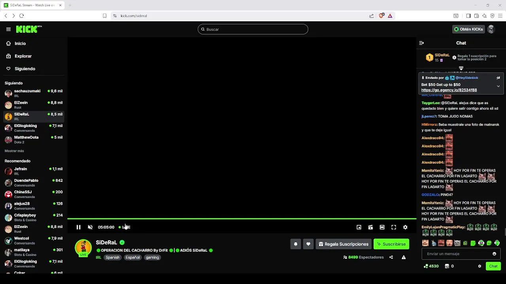Image resolution: width=506 pixels, height=284 pixels.
Task: Navigate to Inicio in sidebar
Action: (x=34, y=43)
